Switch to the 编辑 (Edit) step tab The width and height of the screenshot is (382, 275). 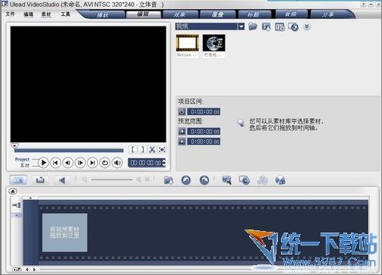(x=144, y=14)
